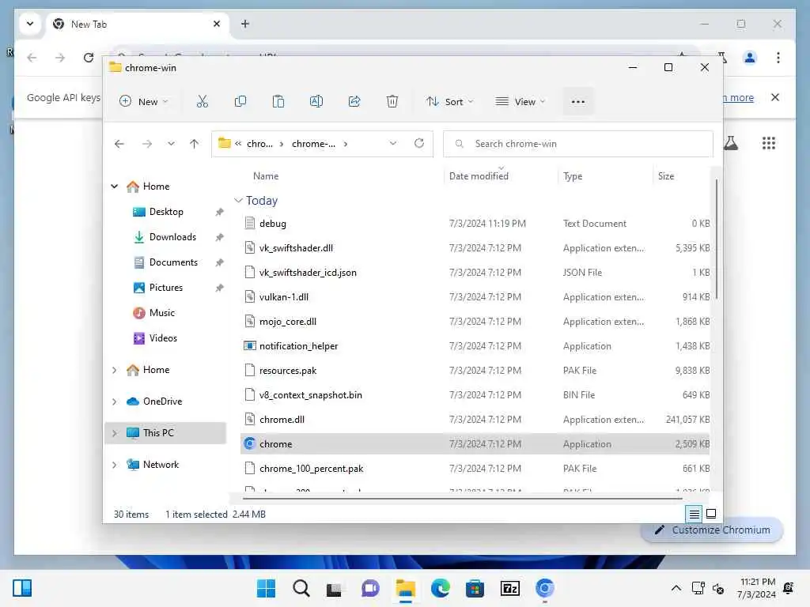Image resolution: width=810 pixels, height=607 pixels.
Task: Open the Windows Start menu
Action: [266, 588]
